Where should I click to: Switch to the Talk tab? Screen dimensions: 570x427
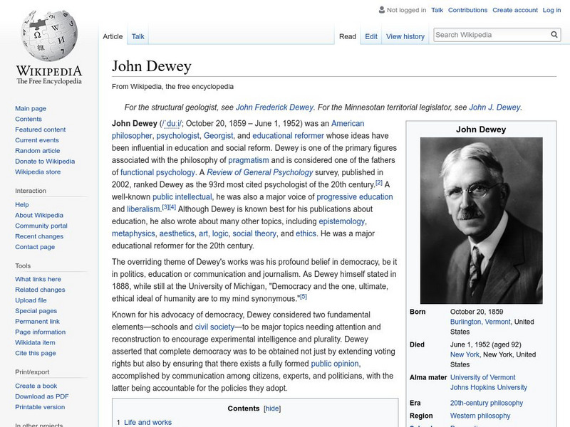(138, 36)
